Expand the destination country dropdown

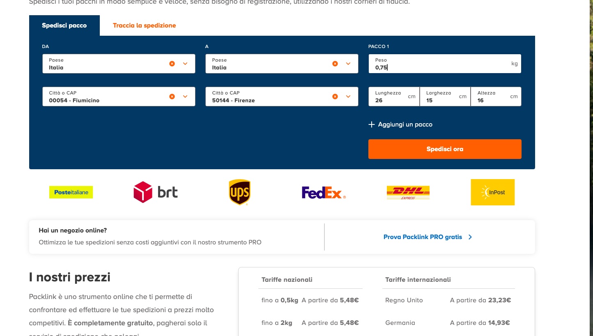pyautogui.click(x=348, y=64)
